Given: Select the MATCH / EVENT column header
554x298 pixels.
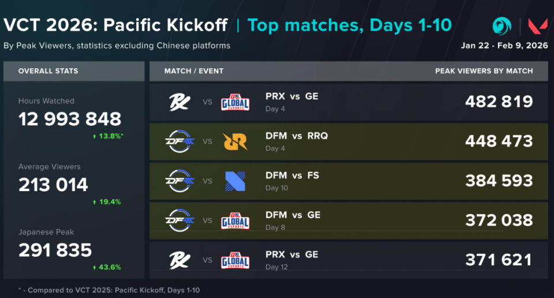Looking at the screenshot, I should point(193,71).
